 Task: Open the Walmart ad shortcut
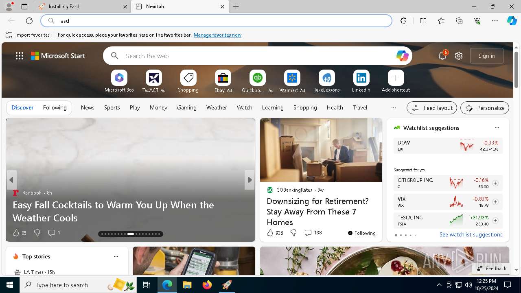tap(292, 81)
